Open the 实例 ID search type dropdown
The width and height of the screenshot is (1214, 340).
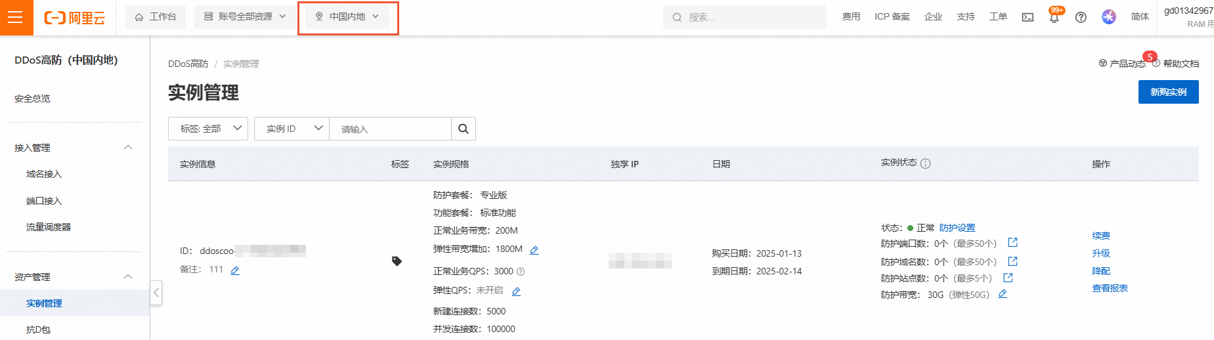click(x=292, y=129)
